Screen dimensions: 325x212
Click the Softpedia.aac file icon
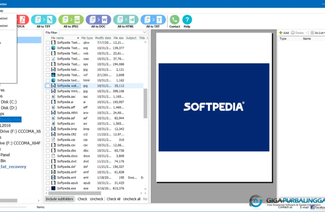click(x=53, y=96)
